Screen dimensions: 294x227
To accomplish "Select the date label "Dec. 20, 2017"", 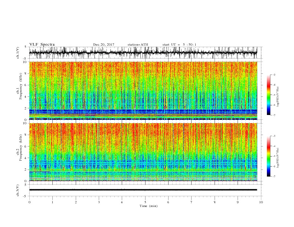I will 104,45.
